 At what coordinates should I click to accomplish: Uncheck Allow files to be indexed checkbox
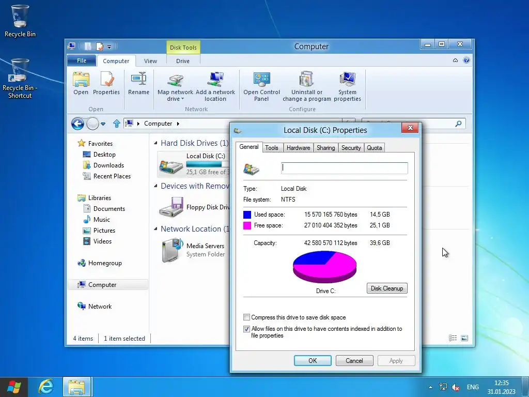pyautogui.click(x=246, y=329)
